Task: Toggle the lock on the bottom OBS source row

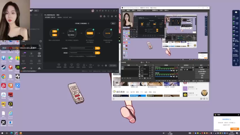Action: [152, 76]
